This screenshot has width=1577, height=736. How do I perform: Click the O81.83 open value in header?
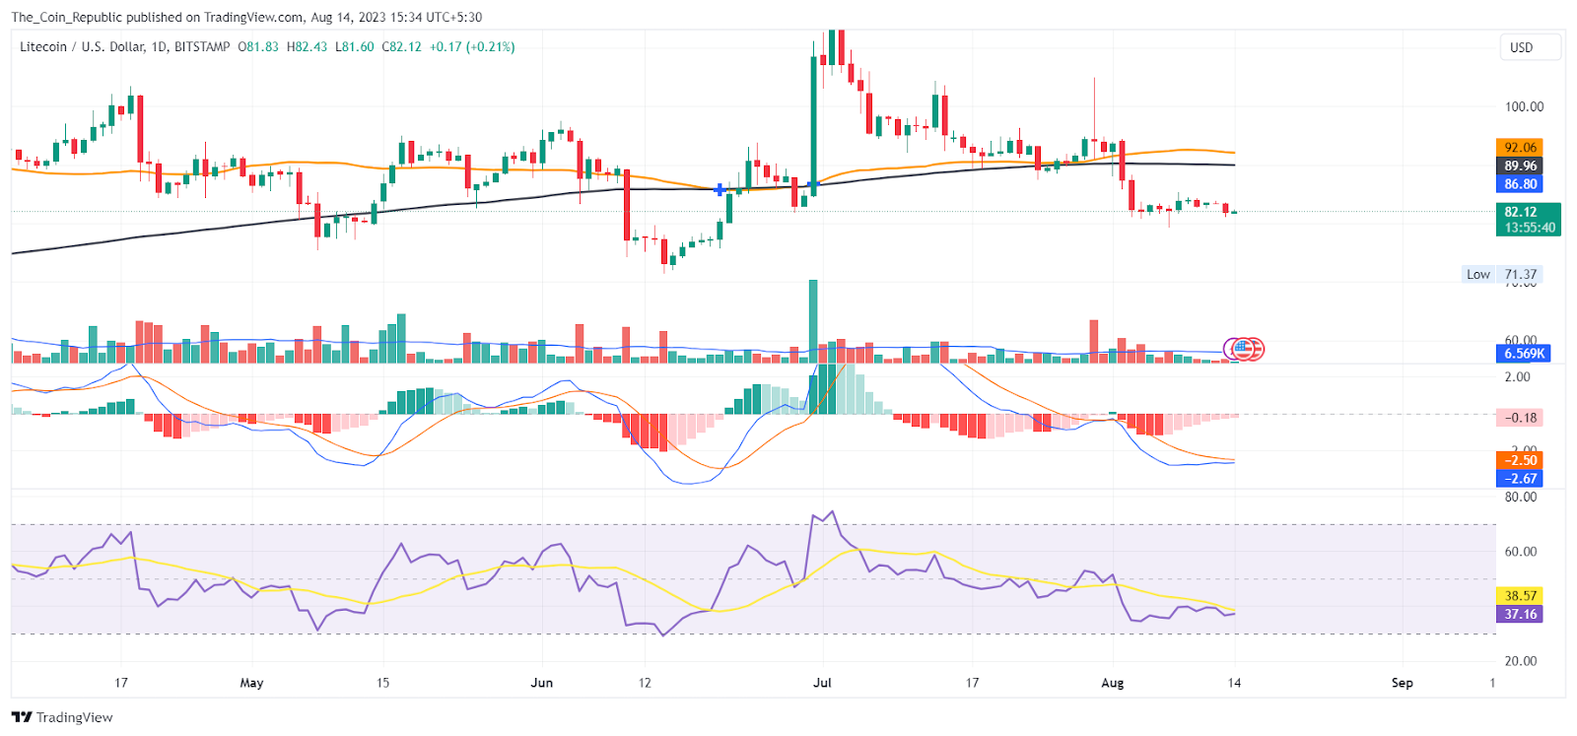click(258, 46)
